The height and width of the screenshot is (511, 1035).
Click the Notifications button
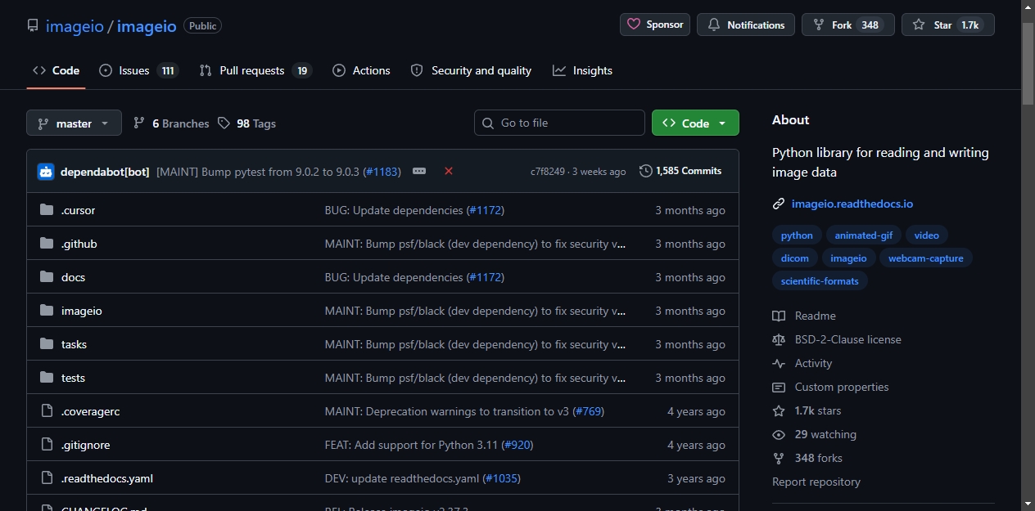[x=746, y=25]
